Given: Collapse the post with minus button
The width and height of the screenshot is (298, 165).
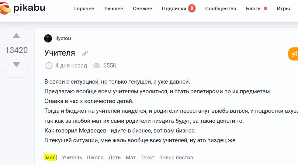Looking at the screenshot, I should coord(16,82).
